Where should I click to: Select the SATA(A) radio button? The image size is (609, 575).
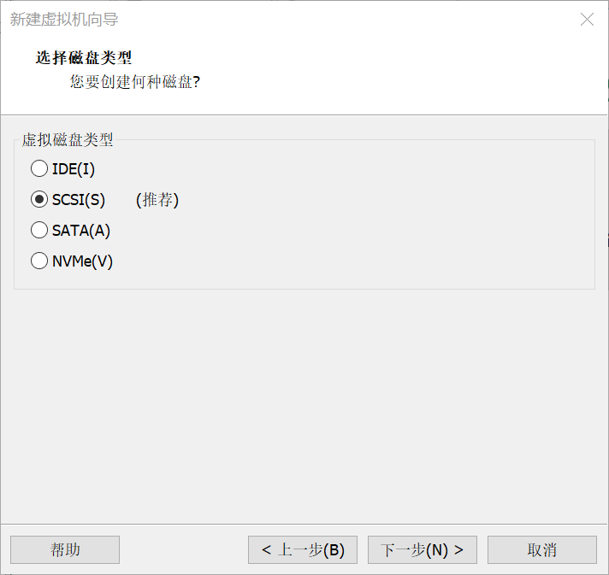click(x=39, y=231)
